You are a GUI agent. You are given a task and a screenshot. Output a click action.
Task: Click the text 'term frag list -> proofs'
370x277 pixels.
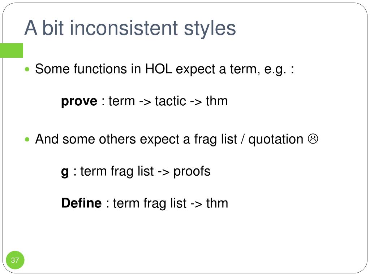[x=145, y=171]
